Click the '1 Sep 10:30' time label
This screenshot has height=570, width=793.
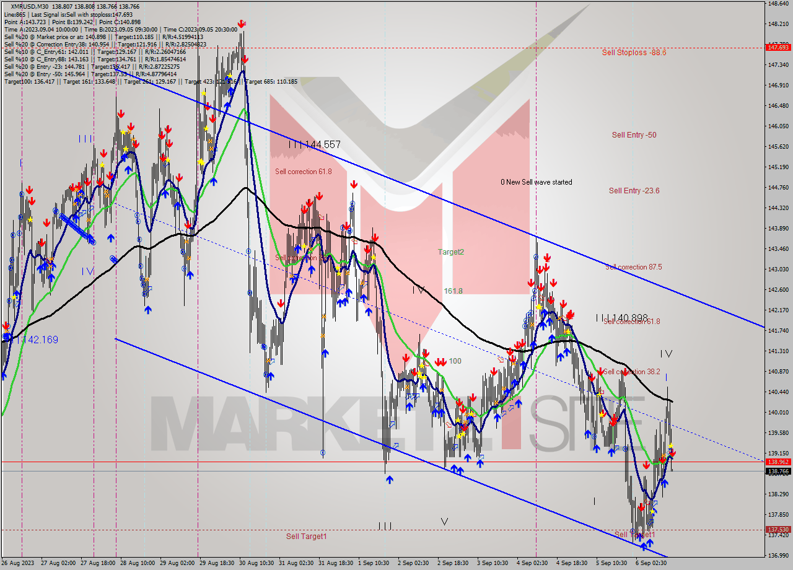coord(374,563)
